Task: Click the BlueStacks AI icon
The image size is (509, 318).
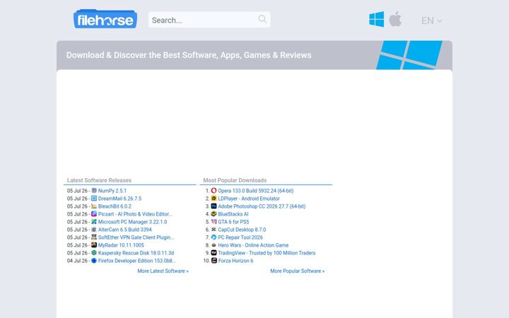Action: (x=214, y=214)
